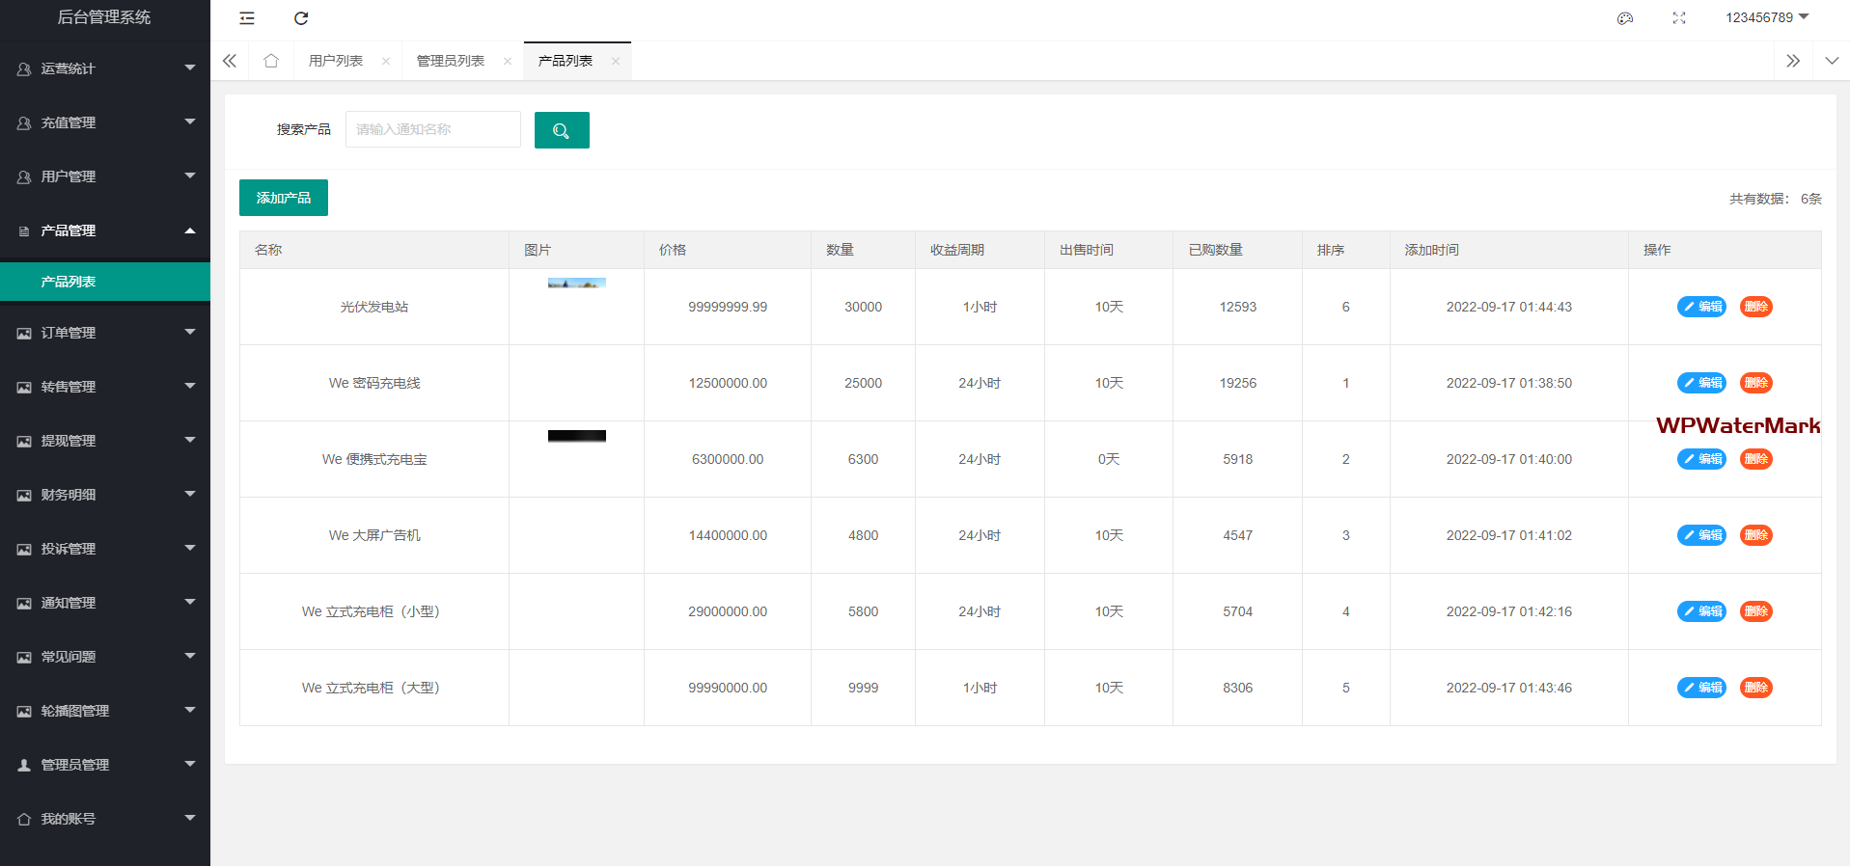Screen dimensions: 1850x866
Task: Click the 添加产品 button
Action: (284, 198)
